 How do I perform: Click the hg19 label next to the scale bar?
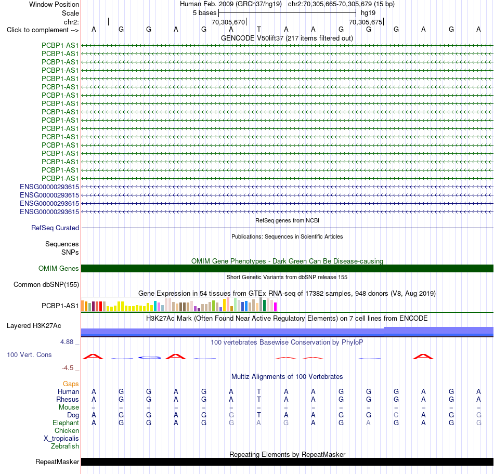[x=368, y=13]
